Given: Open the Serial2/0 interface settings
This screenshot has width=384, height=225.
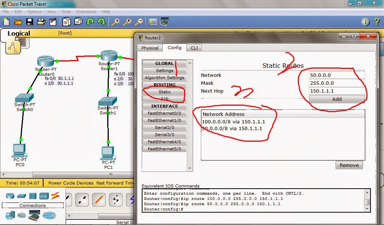Looking at the screenshot, I should pos(164,127).
